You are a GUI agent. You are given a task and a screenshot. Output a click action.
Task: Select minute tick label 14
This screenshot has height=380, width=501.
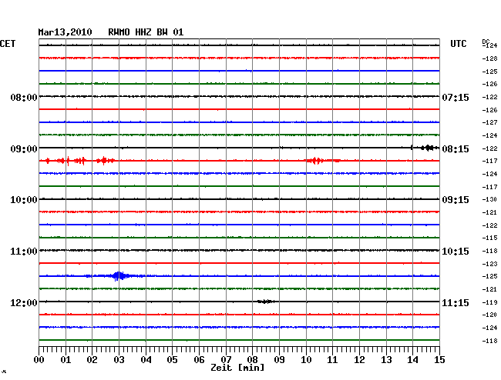[x=412, y=360]
